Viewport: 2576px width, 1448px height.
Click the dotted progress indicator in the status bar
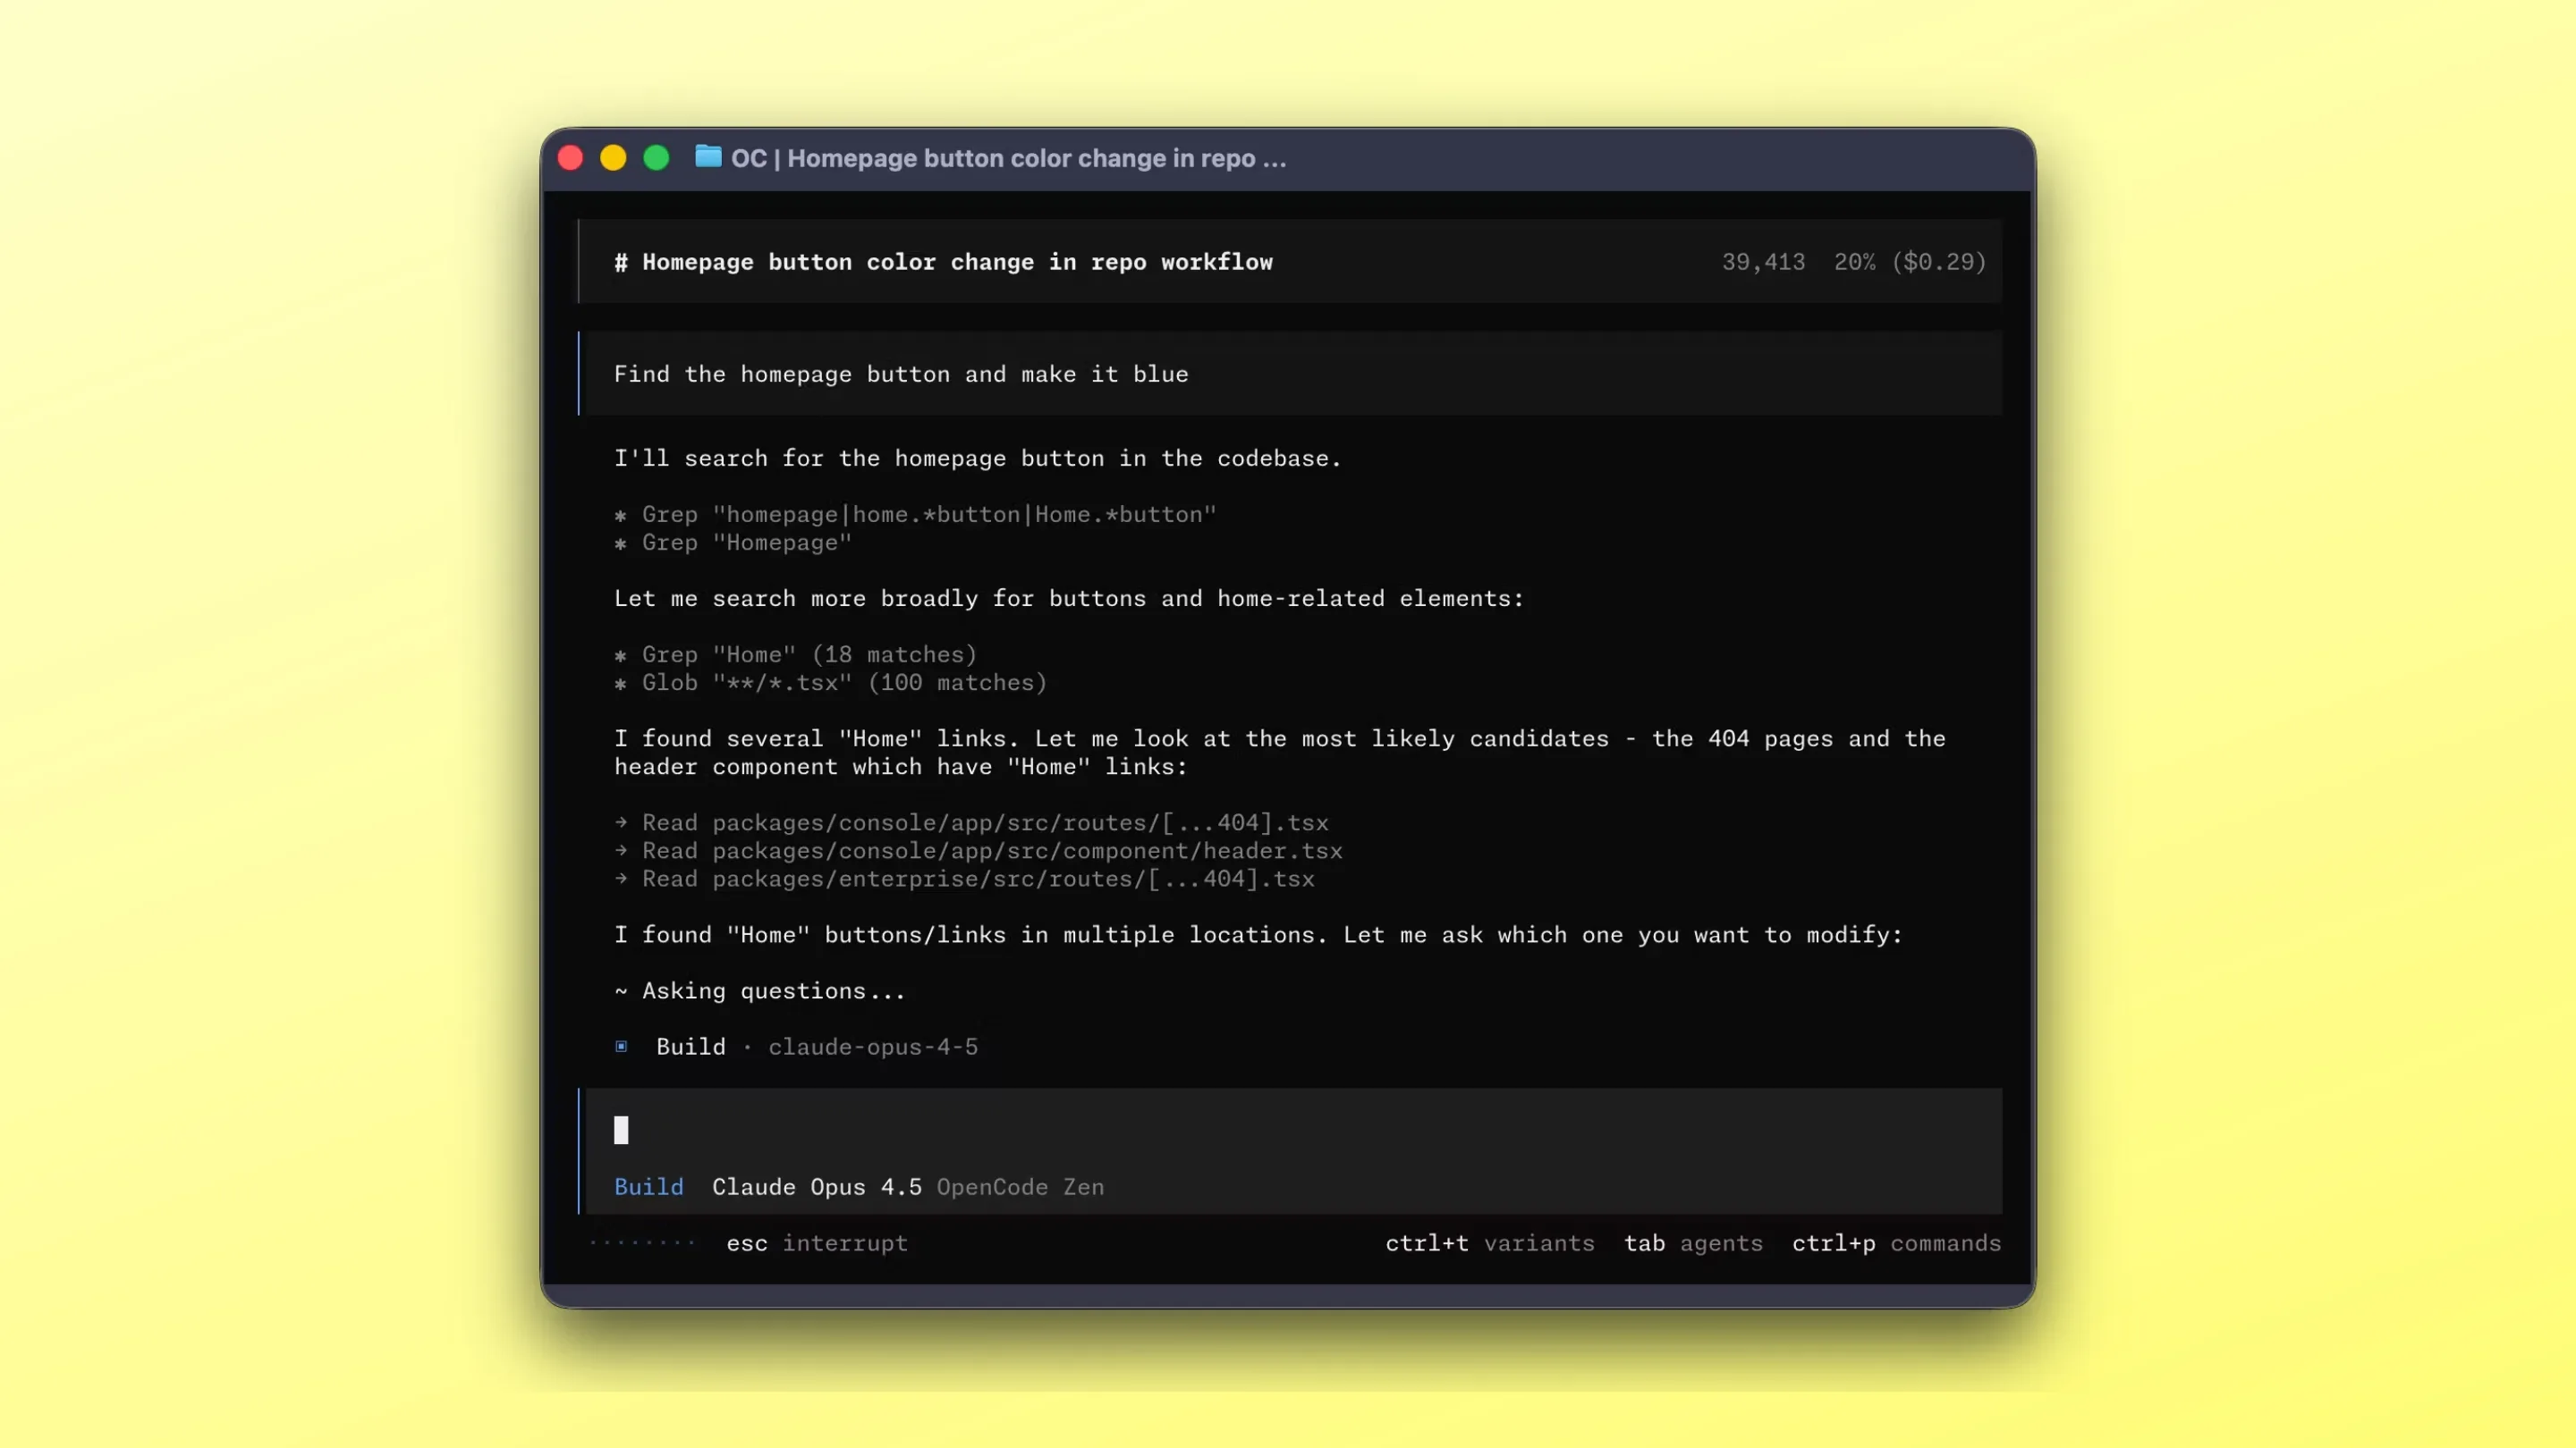tap(644, 1243)
